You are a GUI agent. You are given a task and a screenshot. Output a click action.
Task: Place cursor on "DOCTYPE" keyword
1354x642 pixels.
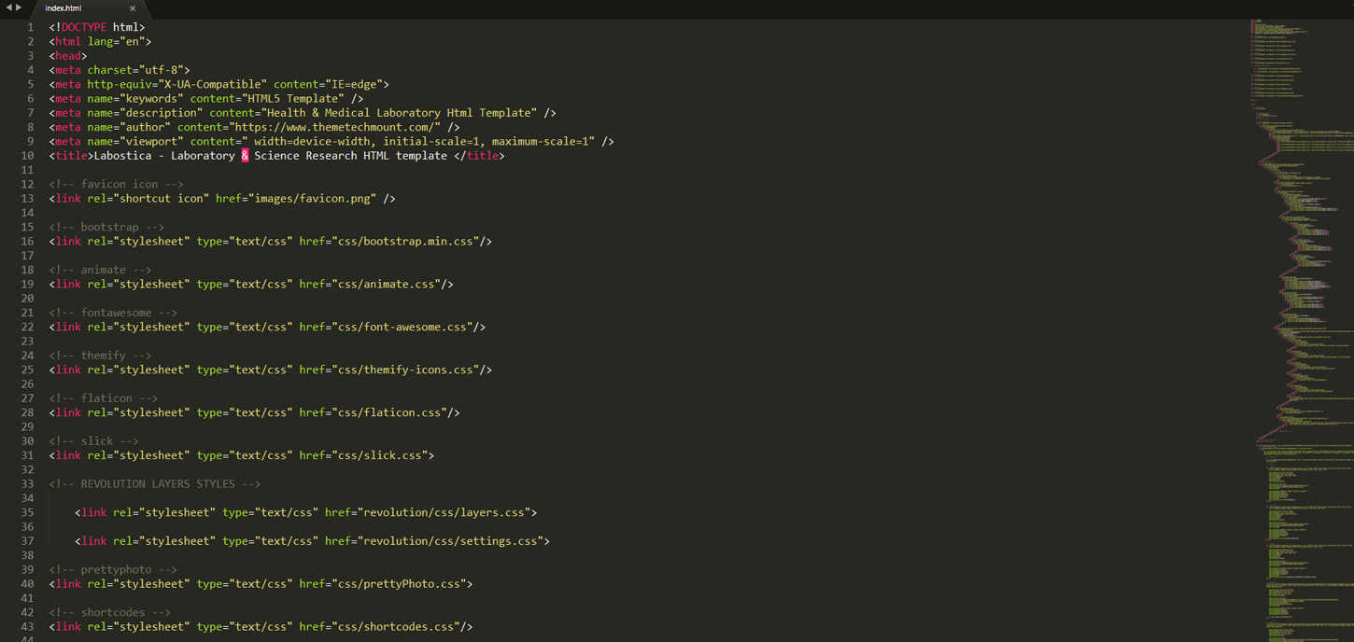pos(84,27)
